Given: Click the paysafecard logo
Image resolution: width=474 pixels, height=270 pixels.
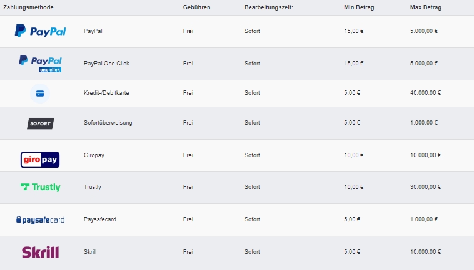Looking at the screenshot, I should 40,219.
